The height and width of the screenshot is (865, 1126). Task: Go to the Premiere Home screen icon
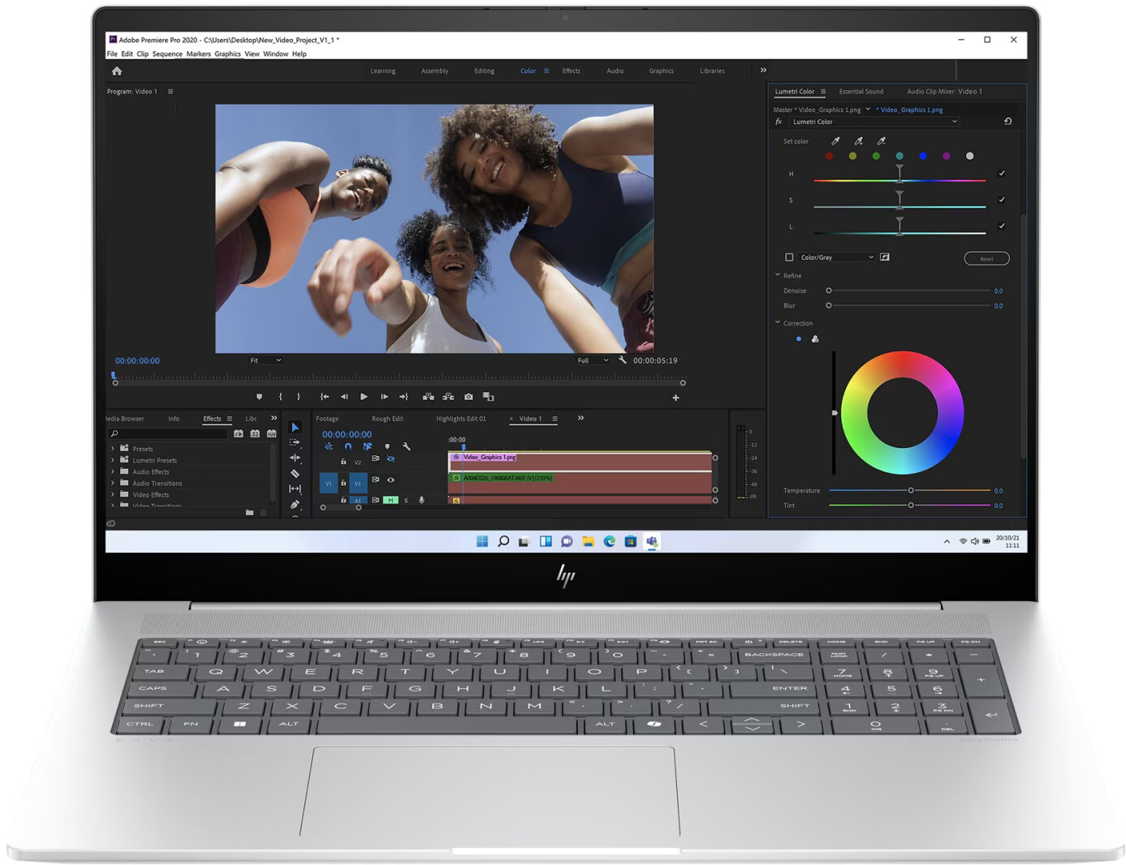click(x=117, y=71)
